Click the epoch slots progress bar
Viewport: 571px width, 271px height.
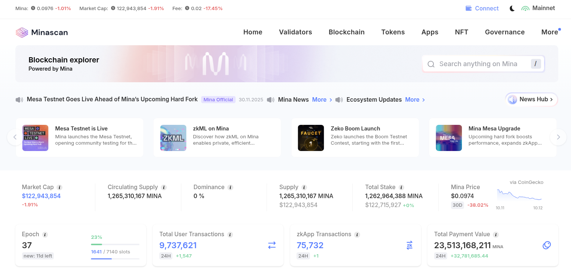[115, 258]
